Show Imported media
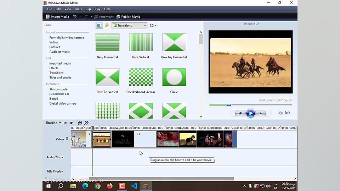Viewport: 340px width, 191px height. pyautogui.click(x=60, y=63)
